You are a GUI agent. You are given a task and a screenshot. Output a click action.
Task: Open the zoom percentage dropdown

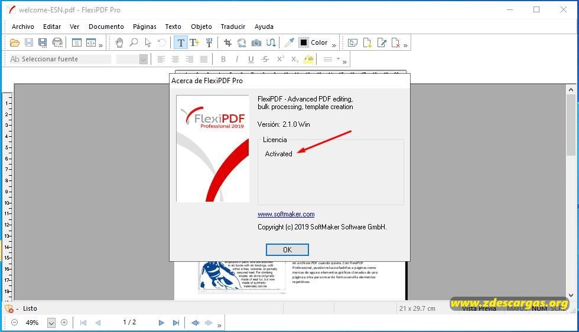[x=51, y=323]
